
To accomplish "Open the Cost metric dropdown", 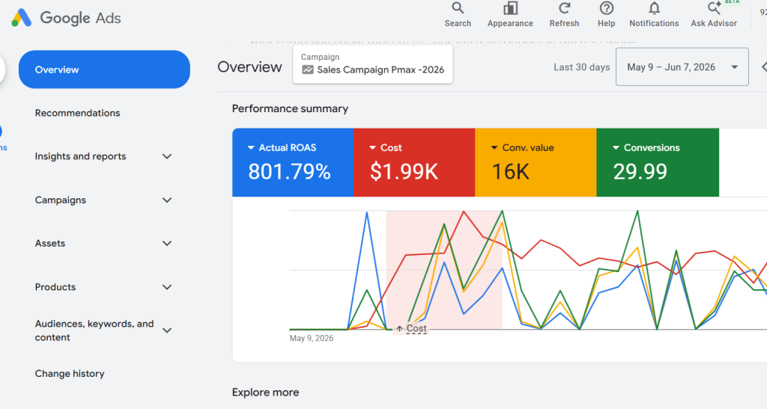I will click(372, 147).
